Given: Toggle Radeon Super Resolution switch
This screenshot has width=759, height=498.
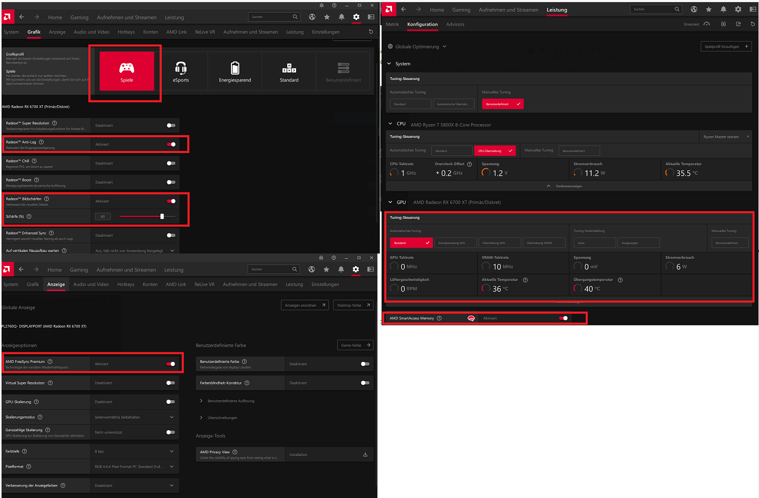Looking at the screenshot, I should click(171, 125).
